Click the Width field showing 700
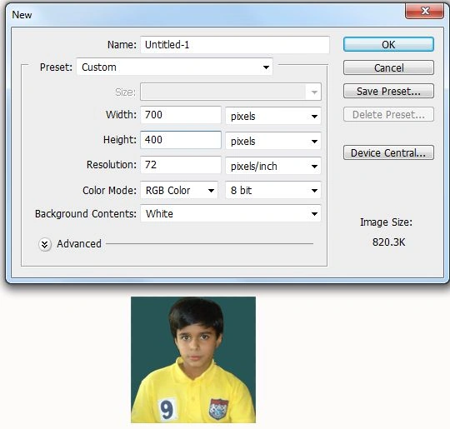This screenshot has height=429, width=450. [181, 115]
